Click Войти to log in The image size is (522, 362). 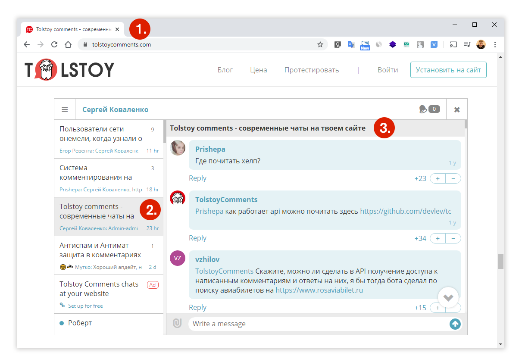tap(388, 70)
